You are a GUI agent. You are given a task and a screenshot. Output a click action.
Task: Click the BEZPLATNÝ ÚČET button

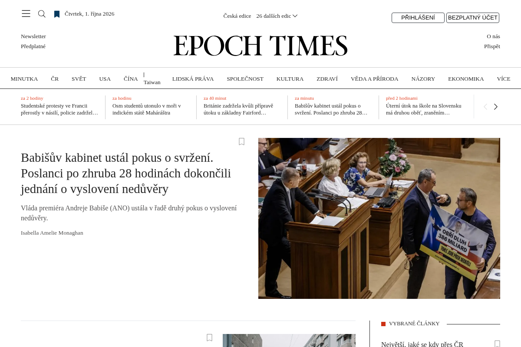click(473, 18)
